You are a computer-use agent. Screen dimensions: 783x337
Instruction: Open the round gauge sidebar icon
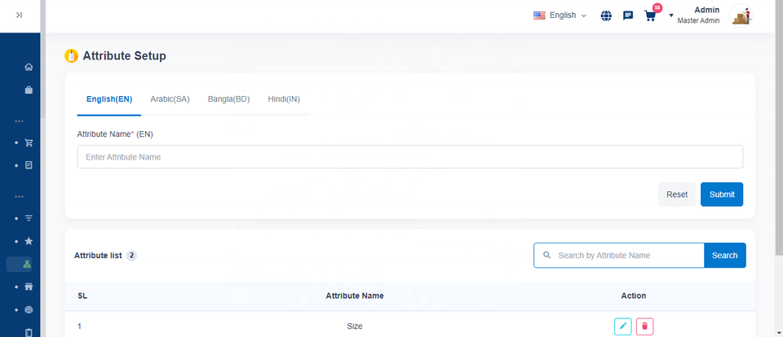tap(29, 309)
